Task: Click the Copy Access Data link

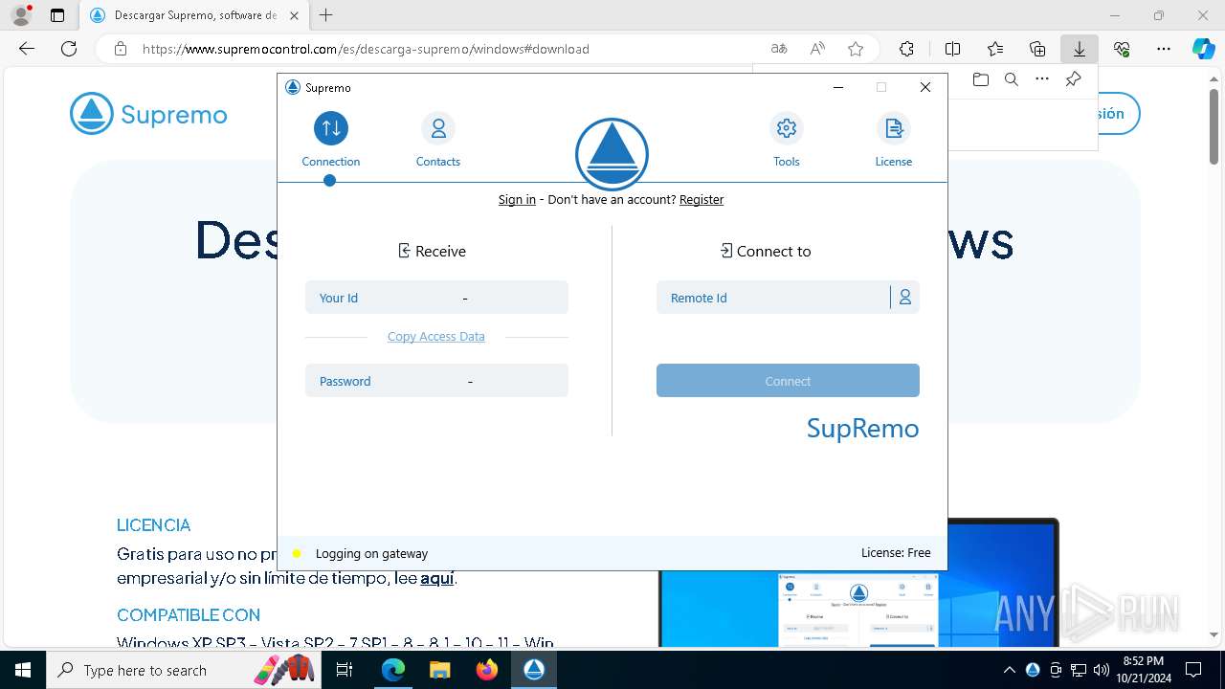Action: point(435,337)
